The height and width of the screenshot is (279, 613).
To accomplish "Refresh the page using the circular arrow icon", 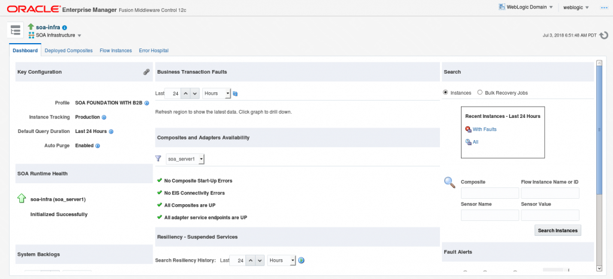I will tap(603, 35).
